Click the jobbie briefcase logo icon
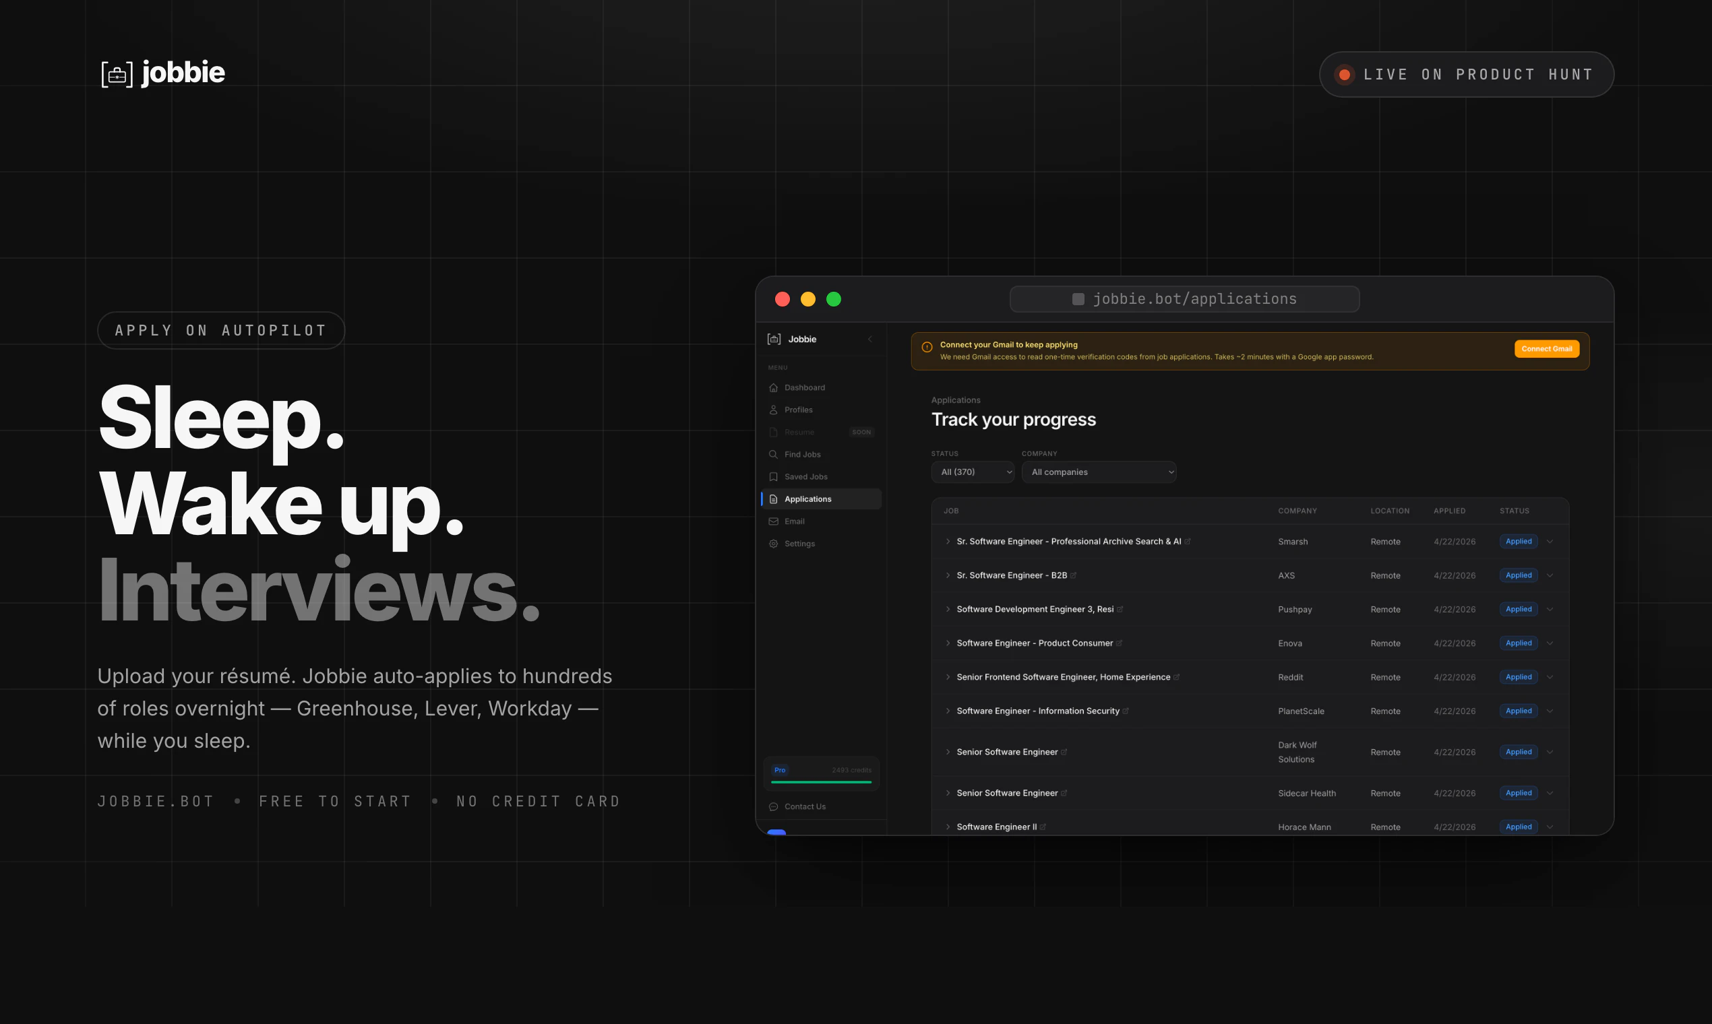1712x1024 pixels. [117, 74]
